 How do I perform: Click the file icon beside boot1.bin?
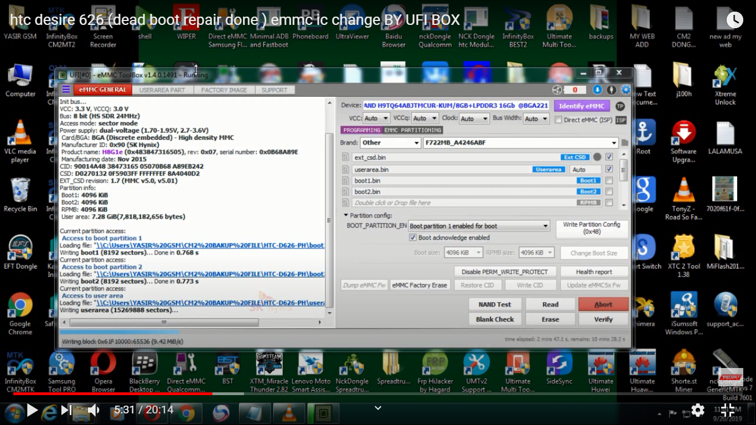[x=347, y=181]
